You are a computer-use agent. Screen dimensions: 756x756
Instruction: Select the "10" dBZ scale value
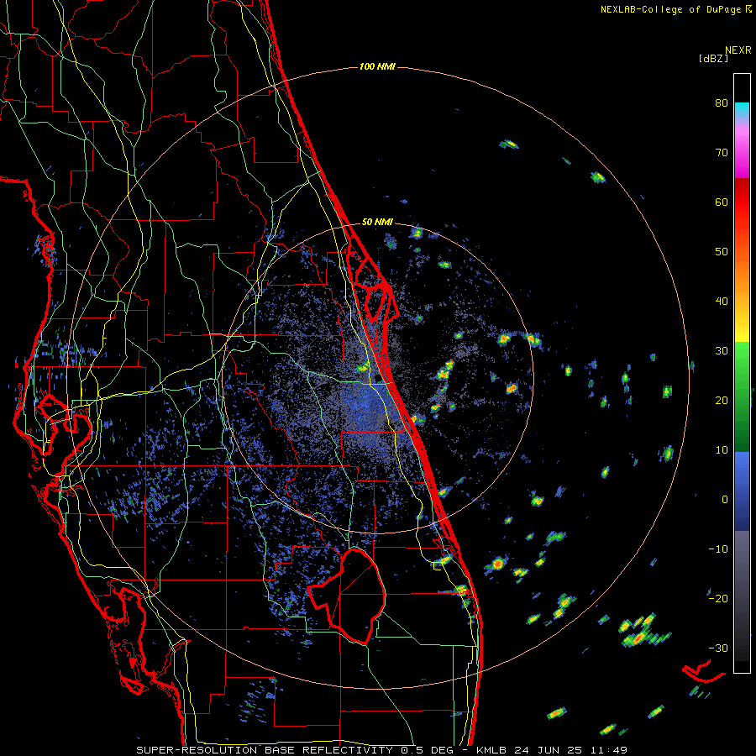722,450
